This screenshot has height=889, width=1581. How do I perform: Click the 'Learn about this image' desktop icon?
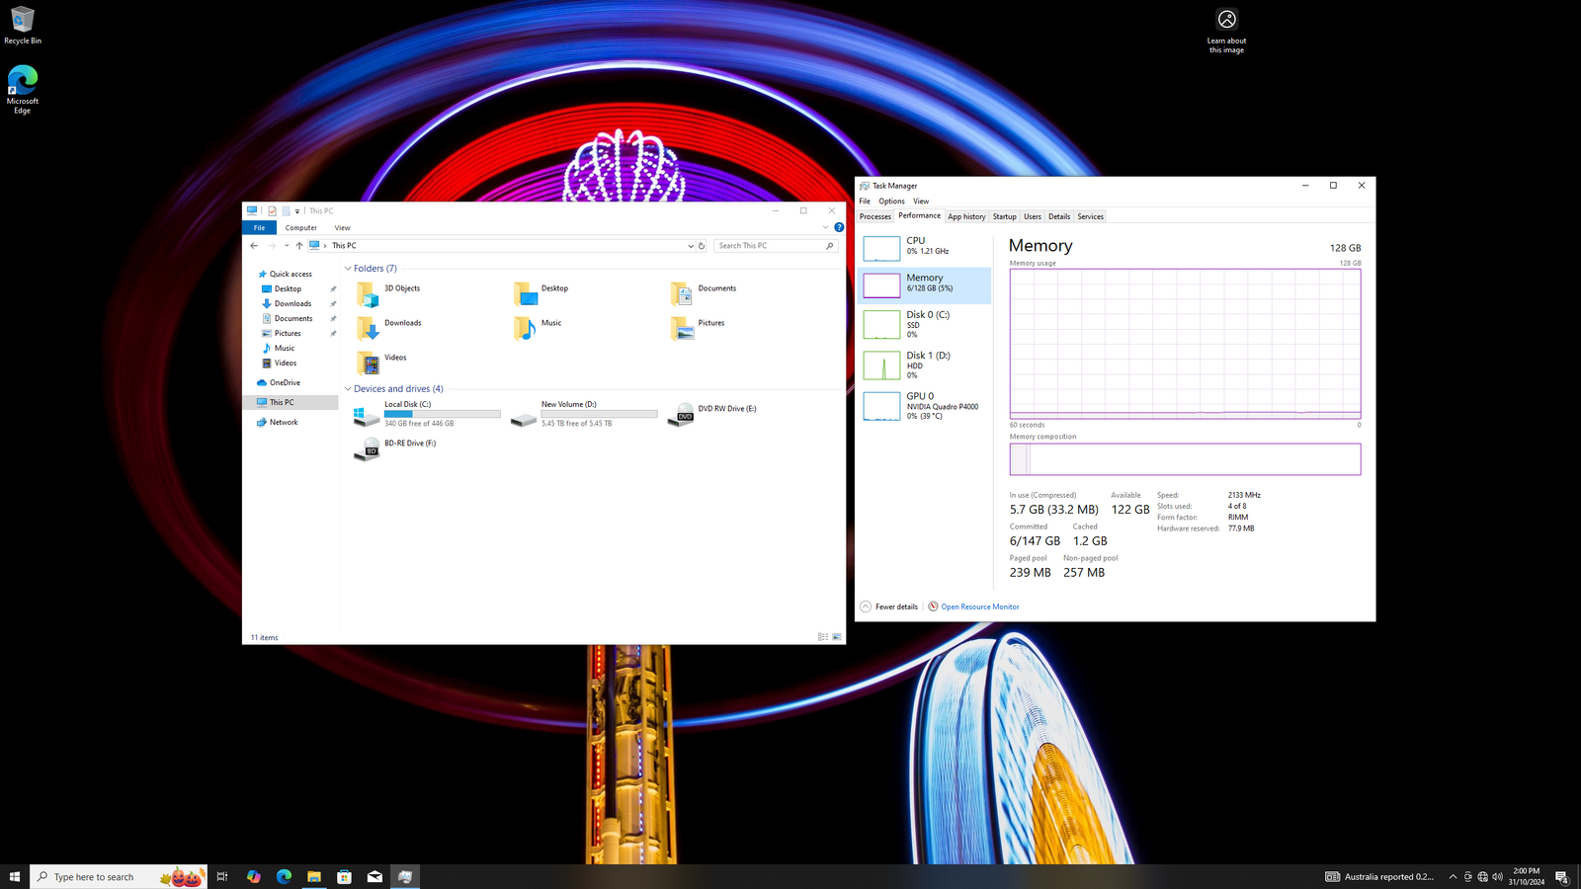coord(1226,31)
